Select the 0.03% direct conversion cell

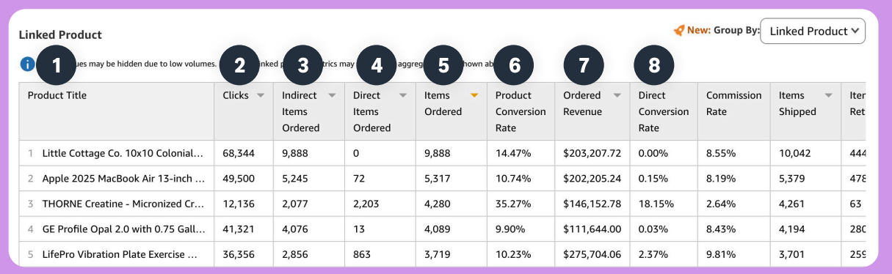664,229
